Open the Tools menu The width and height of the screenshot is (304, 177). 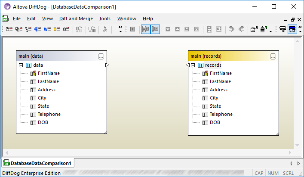[104, 19]
